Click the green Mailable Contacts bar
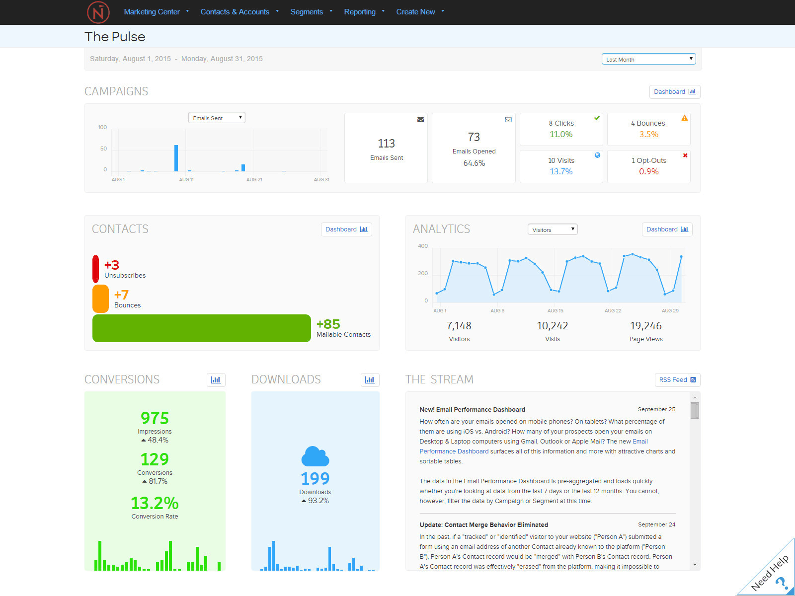Image resolution: width=795 pixels, height=596 pixels. tap(201, 328)
